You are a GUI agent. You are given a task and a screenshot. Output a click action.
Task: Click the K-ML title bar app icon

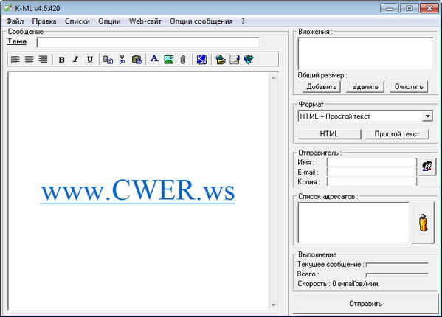point(8,8)
